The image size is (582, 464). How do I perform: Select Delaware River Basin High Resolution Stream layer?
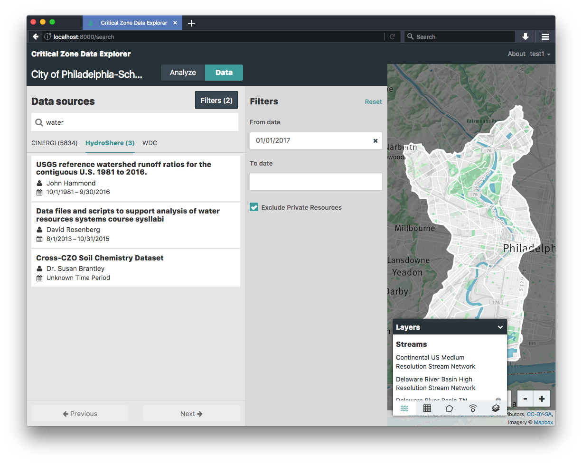point(436,384)
